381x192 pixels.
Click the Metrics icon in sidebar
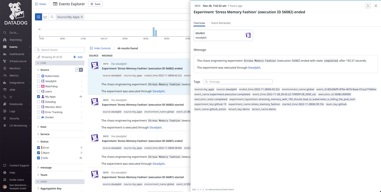tap(5, 76)
